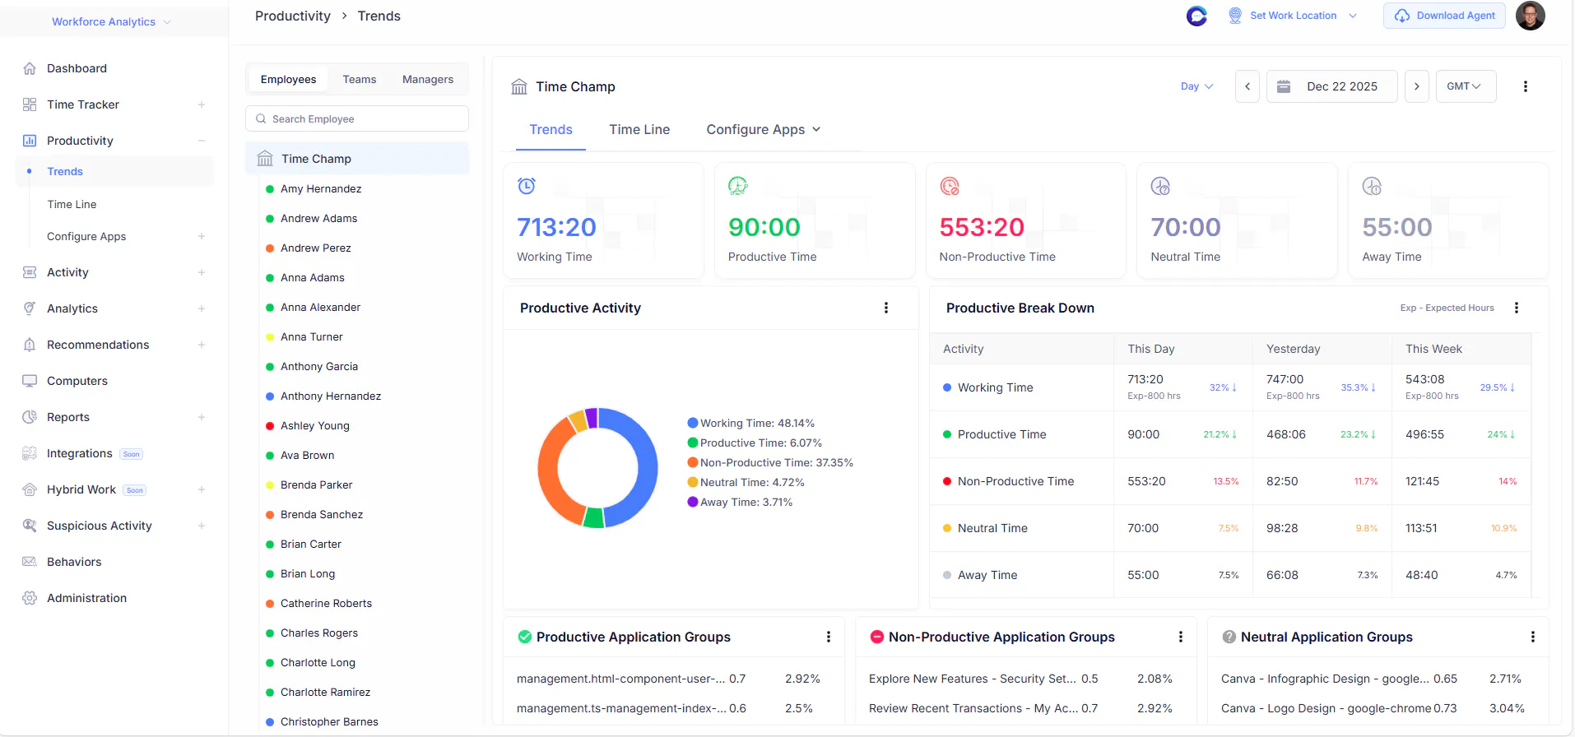The height and width of the screenshot is (737, 1575).
Task: Switch to the Managers tab
Action: [428, 79]
